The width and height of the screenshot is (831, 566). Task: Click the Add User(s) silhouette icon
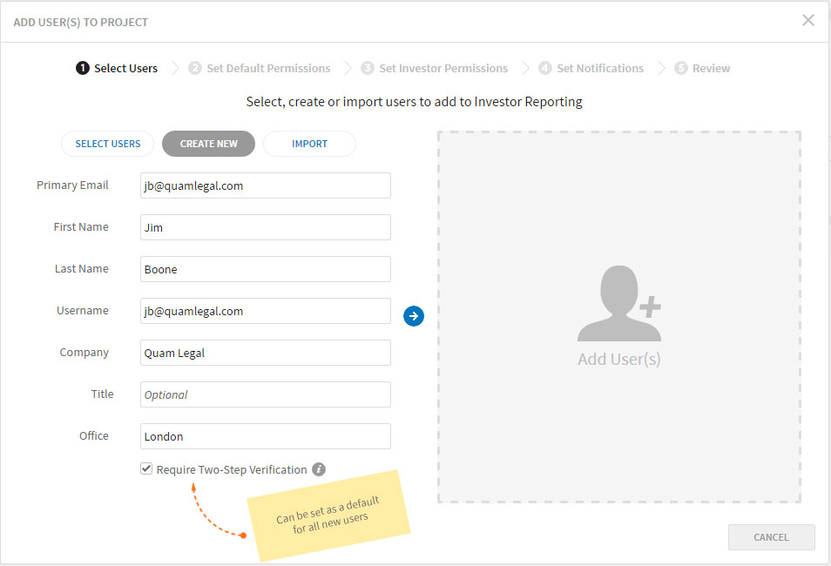pos(619,303)
